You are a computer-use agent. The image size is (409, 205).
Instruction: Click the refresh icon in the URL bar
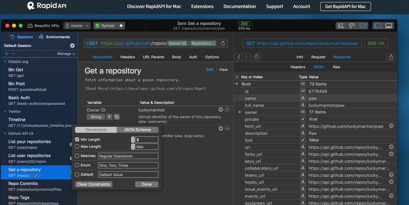point(223,43)
